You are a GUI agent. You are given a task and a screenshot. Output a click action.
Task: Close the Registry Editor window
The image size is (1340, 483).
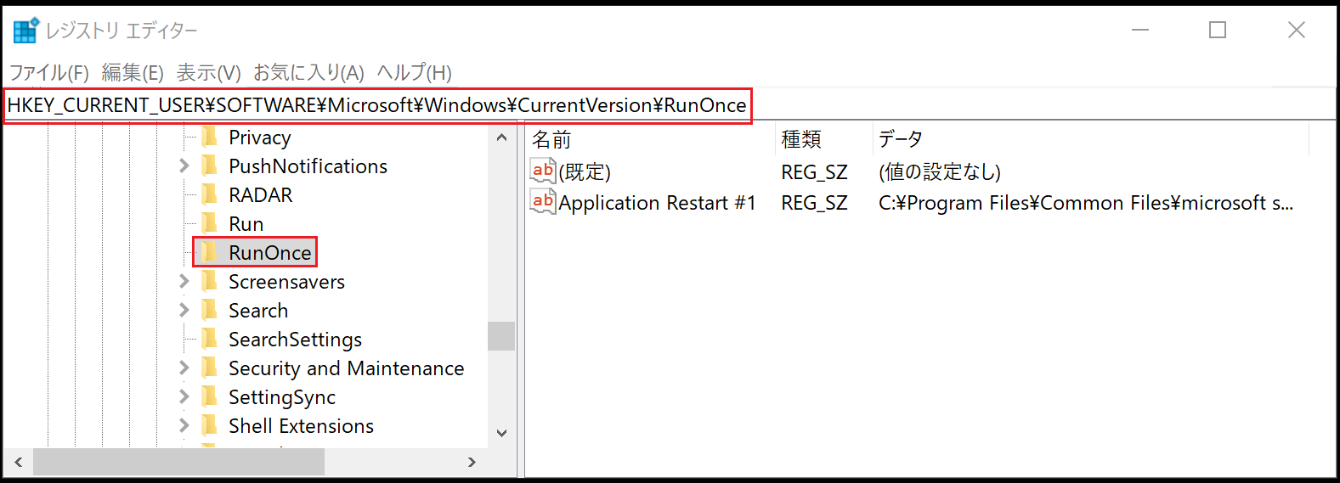click(1297, 31)
